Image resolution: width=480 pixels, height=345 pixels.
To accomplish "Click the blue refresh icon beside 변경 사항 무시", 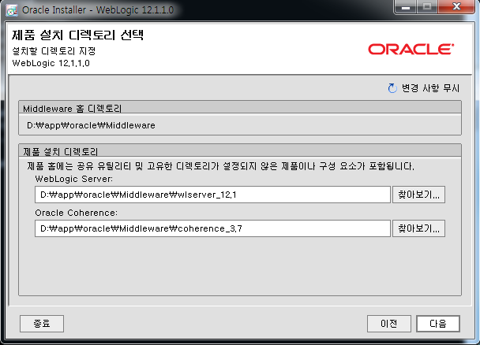I will (x=392, y=88).
